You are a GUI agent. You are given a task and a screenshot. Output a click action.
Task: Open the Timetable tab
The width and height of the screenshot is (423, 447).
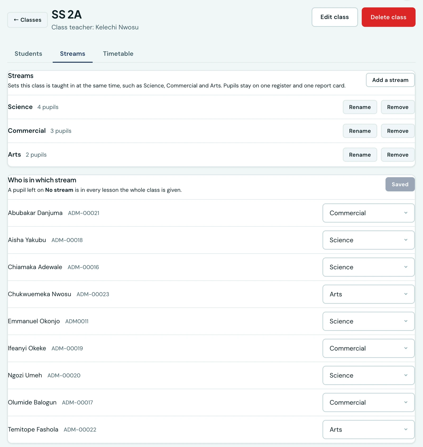point(118,54)
